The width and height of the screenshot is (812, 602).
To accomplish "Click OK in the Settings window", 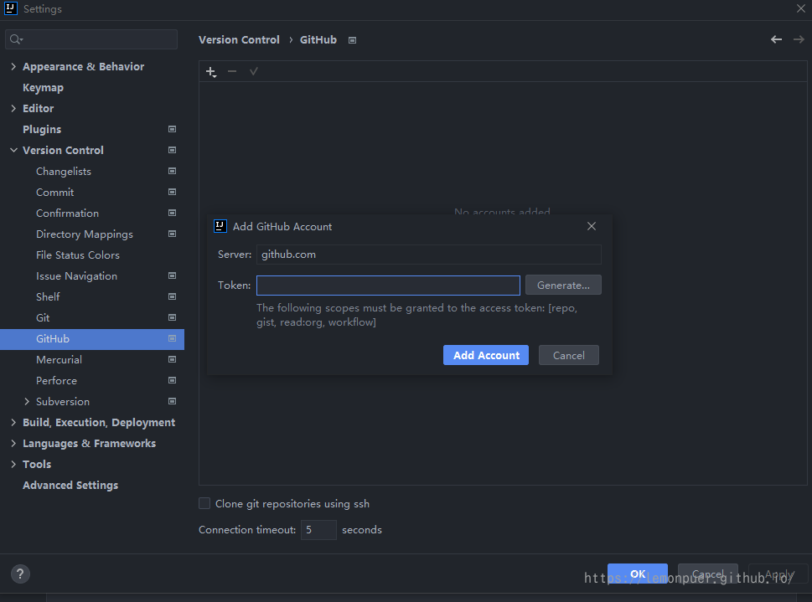I will pos(638,574).
